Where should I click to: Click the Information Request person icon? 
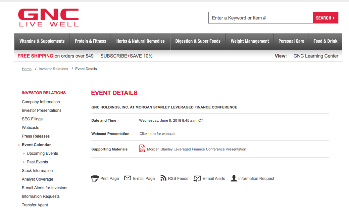pos(234,178)
